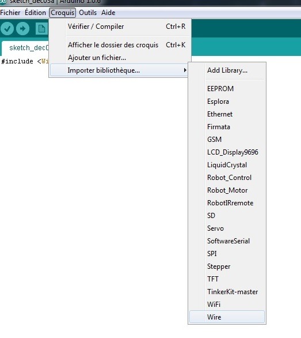The height and width of the screenshot is (338, 301).
Task: Switch to the sketch_dec tab
Action: click(25, 48)
